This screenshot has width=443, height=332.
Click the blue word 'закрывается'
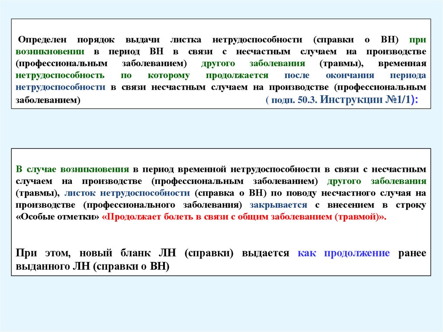point(278,205)
